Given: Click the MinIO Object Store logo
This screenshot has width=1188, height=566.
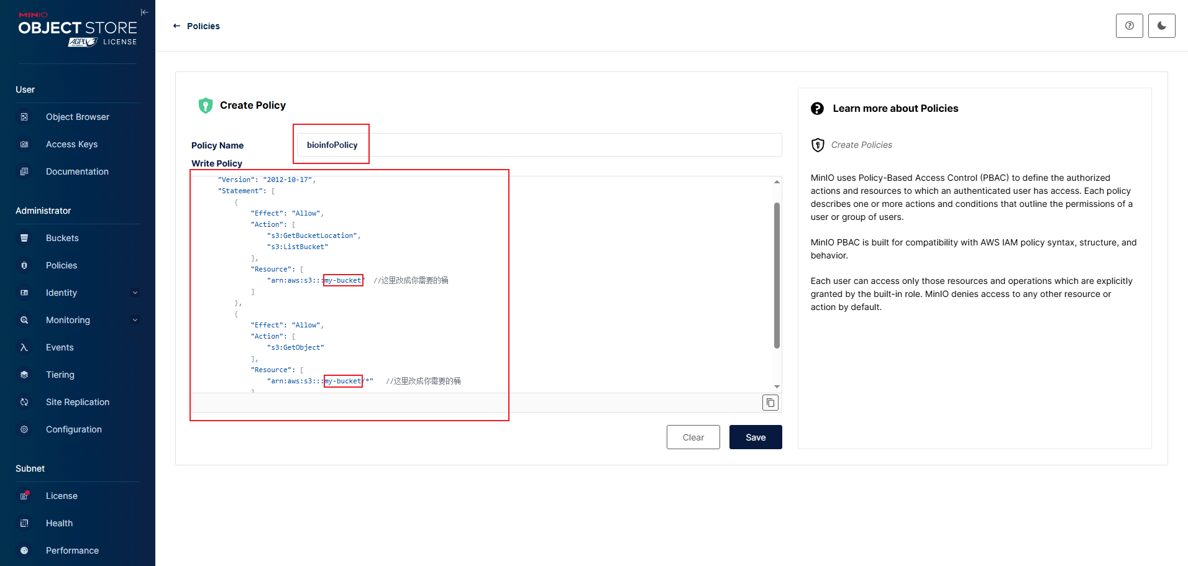Looking at the screenshot, I should (x=78, y=30).
